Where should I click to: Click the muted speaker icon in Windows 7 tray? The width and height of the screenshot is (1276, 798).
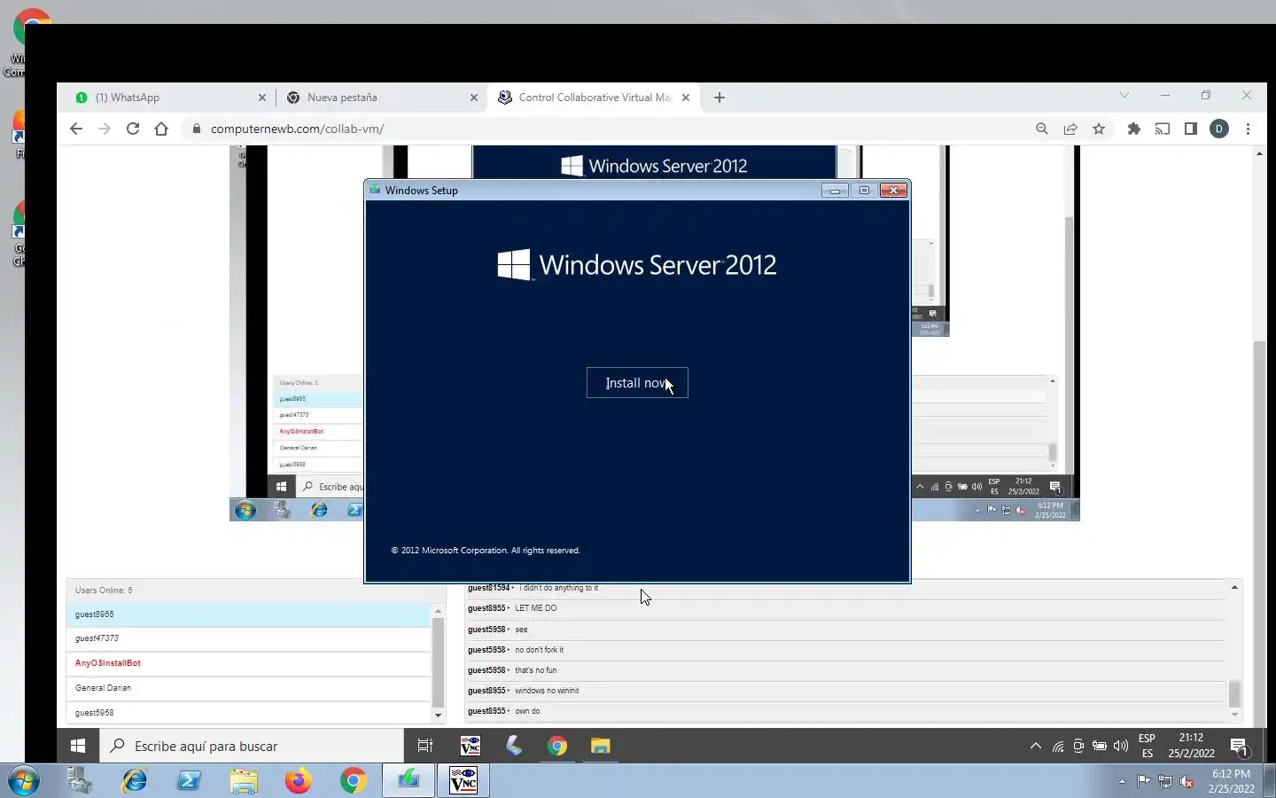(x=1187, y=782)
